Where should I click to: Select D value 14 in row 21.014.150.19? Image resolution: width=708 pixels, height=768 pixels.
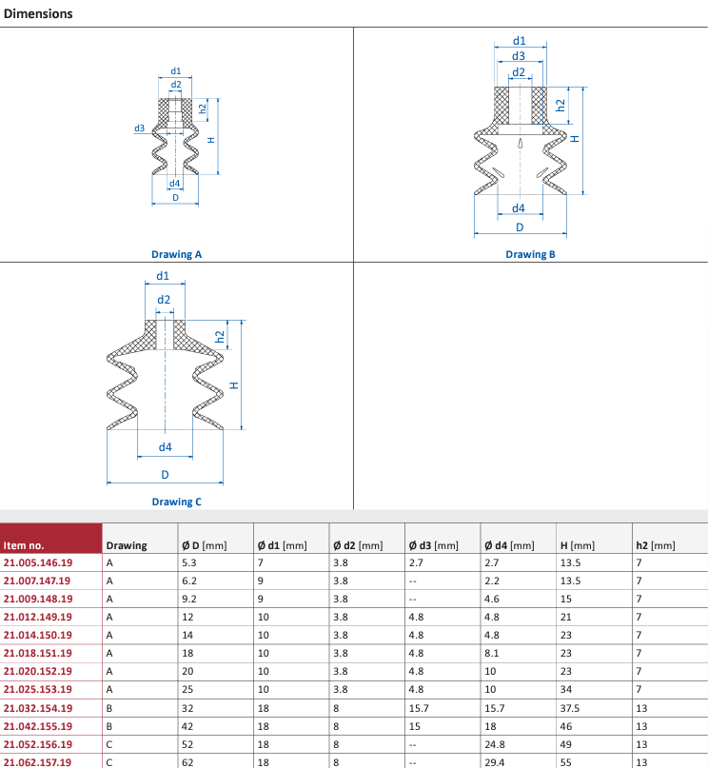click(x=187, y=636)
